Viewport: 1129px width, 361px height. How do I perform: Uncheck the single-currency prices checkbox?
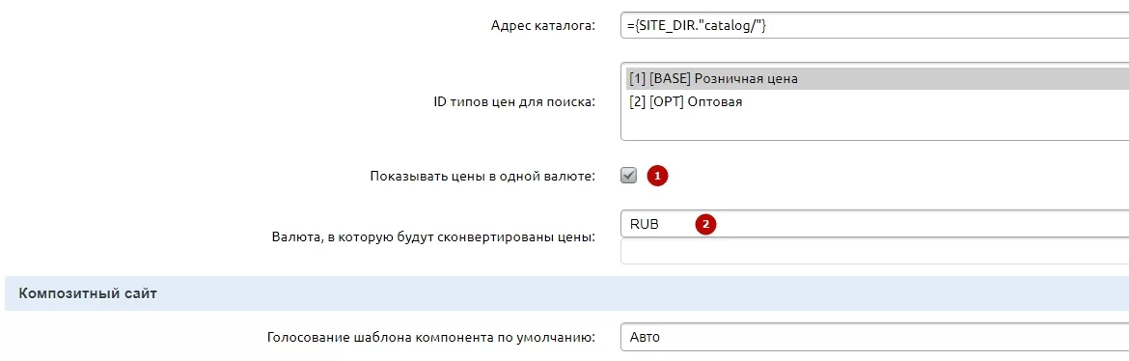tap(628, 176)
